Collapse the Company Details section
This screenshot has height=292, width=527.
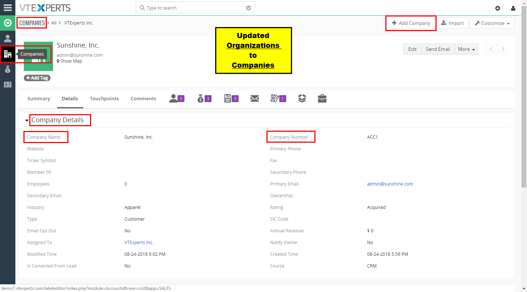tap(27, 120)
